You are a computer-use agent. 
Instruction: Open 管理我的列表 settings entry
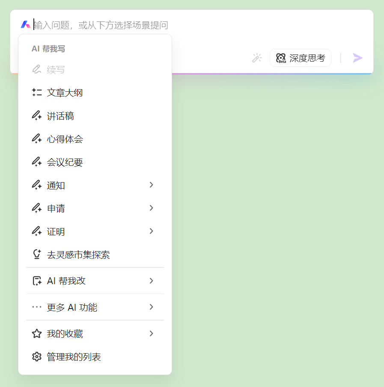74,357
